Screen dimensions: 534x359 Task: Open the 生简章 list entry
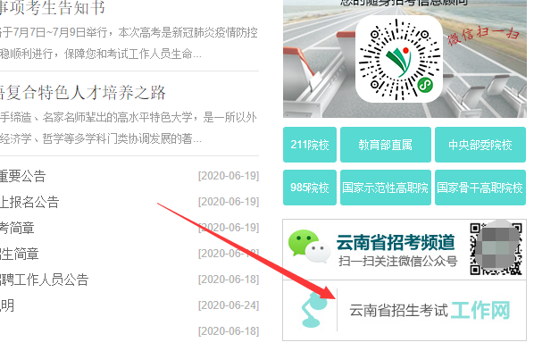(19, 254)
